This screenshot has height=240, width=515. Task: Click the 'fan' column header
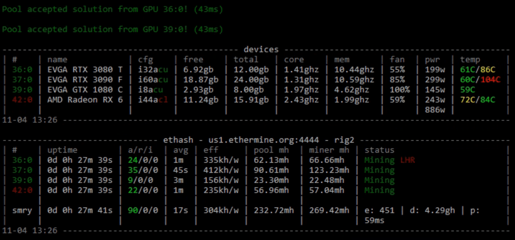point(397,60)
